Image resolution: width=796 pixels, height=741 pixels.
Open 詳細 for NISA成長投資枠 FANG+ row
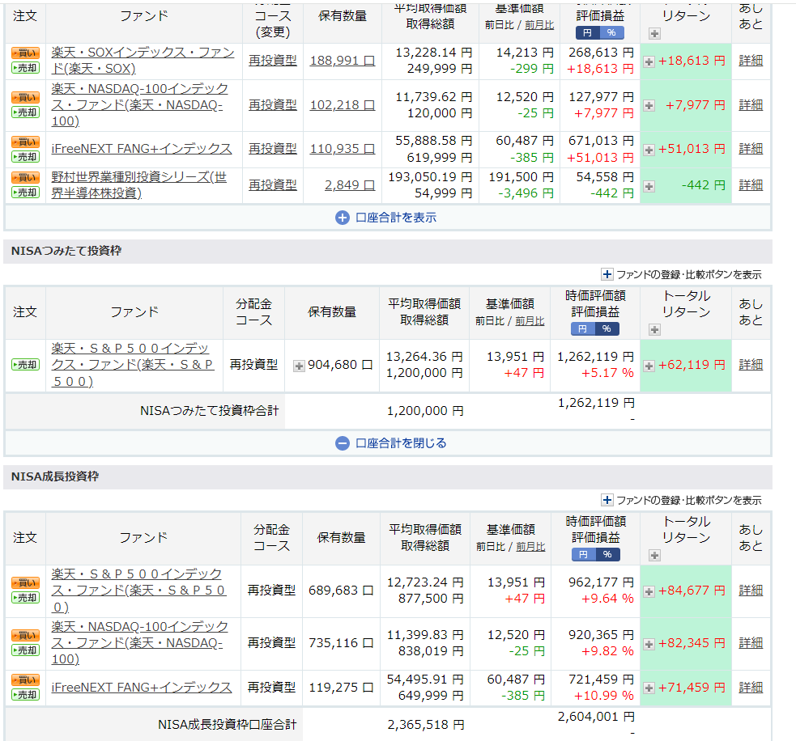[751, 688]
